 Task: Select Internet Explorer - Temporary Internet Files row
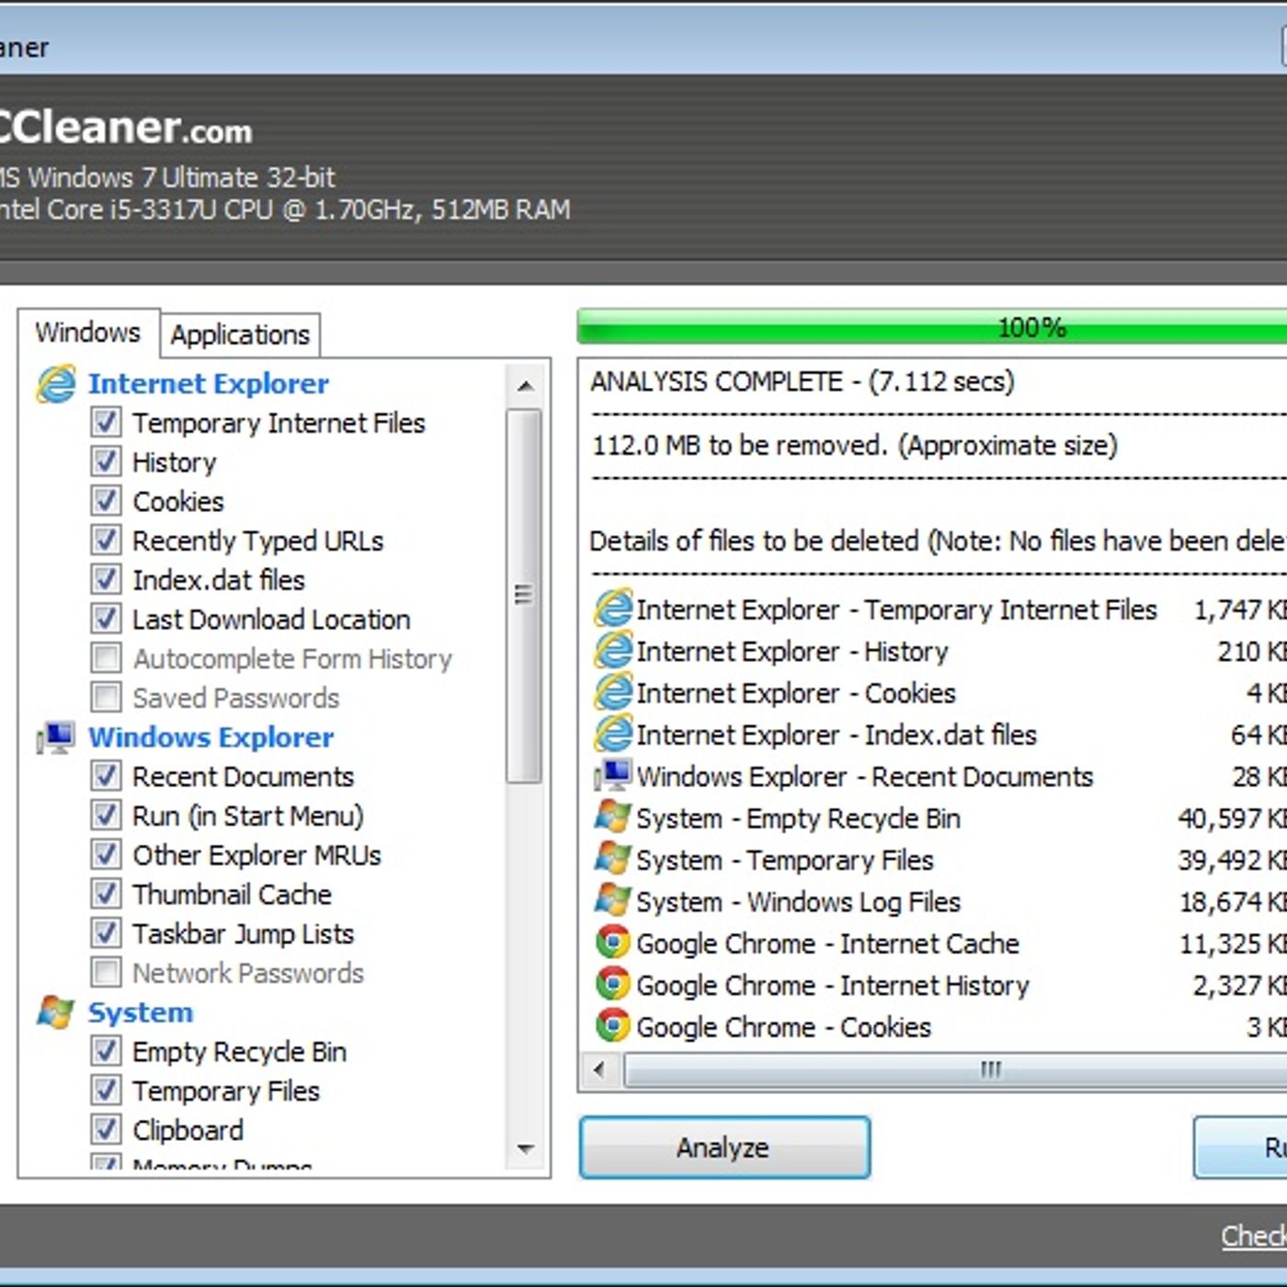pos(940,609)
